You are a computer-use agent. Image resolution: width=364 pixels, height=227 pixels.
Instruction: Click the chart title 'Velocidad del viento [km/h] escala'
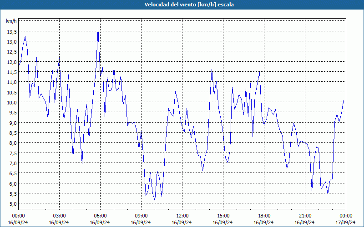189,5
